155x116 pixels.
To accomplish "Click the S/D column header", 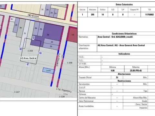I will pos(113,10).
